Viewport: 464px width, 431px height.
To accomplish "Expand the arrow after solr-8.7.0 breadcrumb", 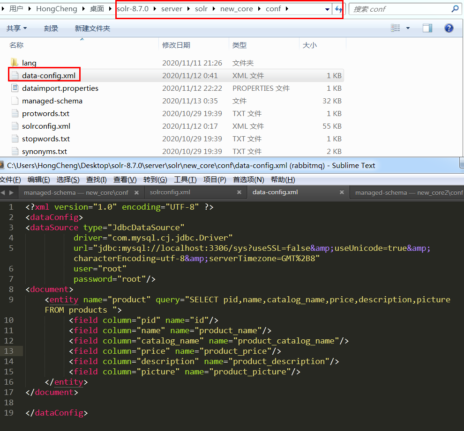I will click(155, 9).
